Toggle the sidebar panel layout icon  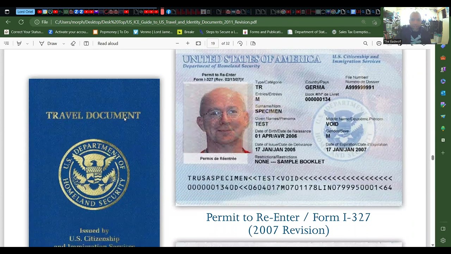(x=443, y=229)
